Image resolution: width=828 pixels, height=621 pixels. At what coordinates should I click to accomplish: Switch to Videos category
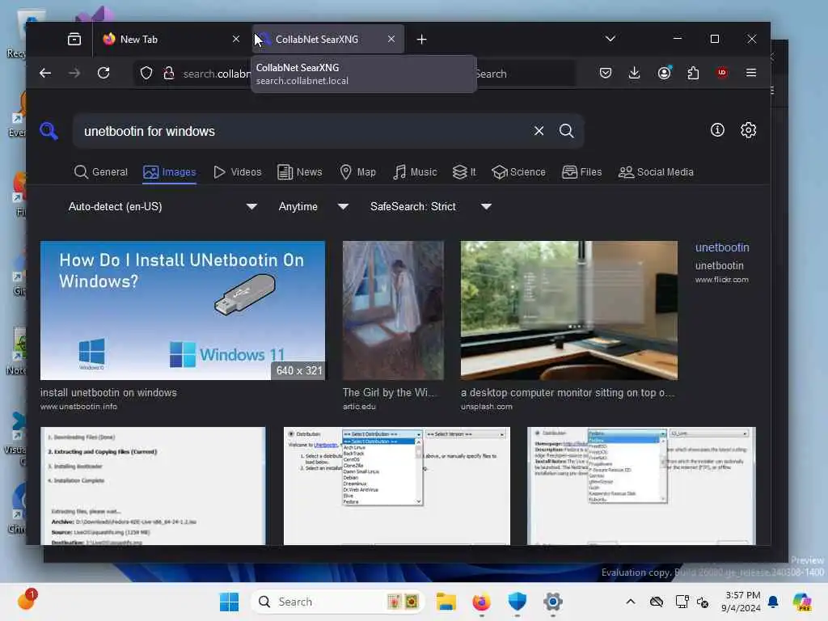point(238,172)
